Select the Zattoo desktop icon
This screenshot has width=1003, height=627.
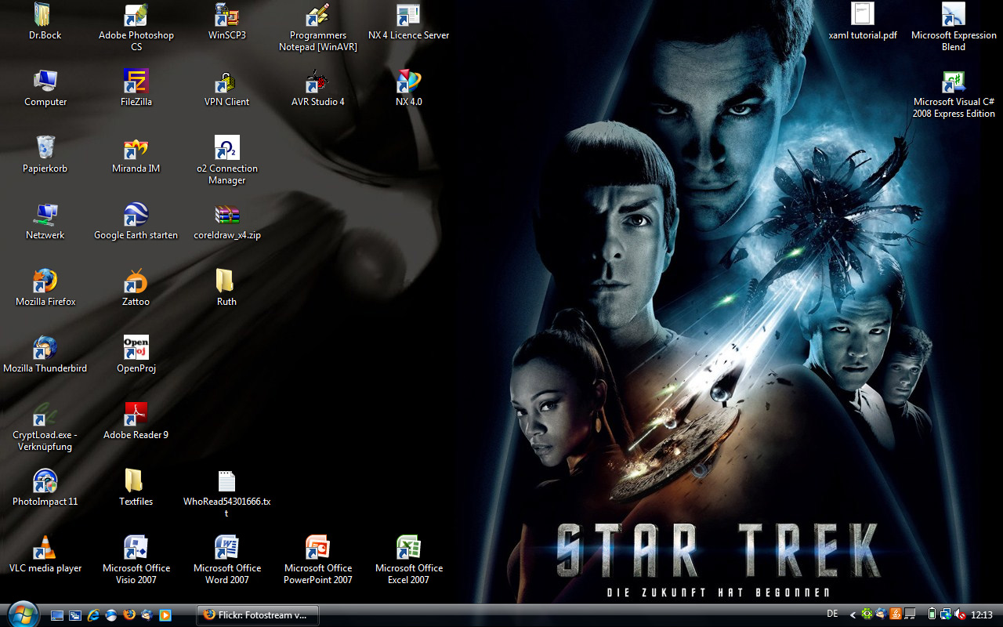(x=136, y=282)
